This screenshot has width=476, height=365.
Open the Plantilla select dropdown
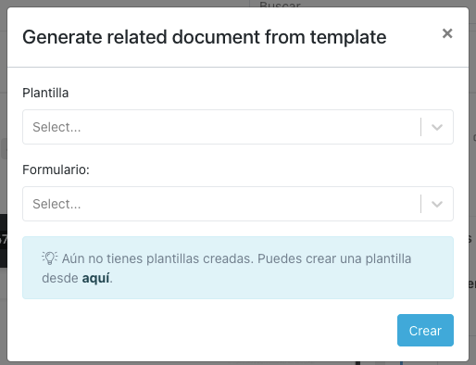click(x=238, y=127)
